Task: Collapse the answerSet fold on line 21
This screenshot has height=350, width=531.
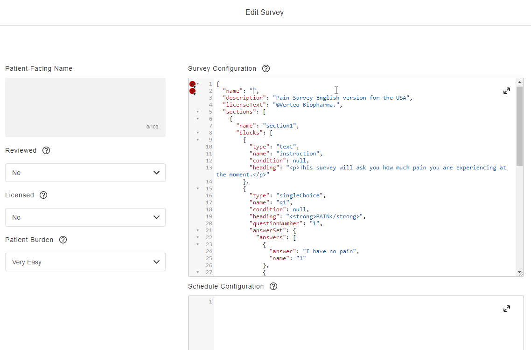Action: pos(197,230)
